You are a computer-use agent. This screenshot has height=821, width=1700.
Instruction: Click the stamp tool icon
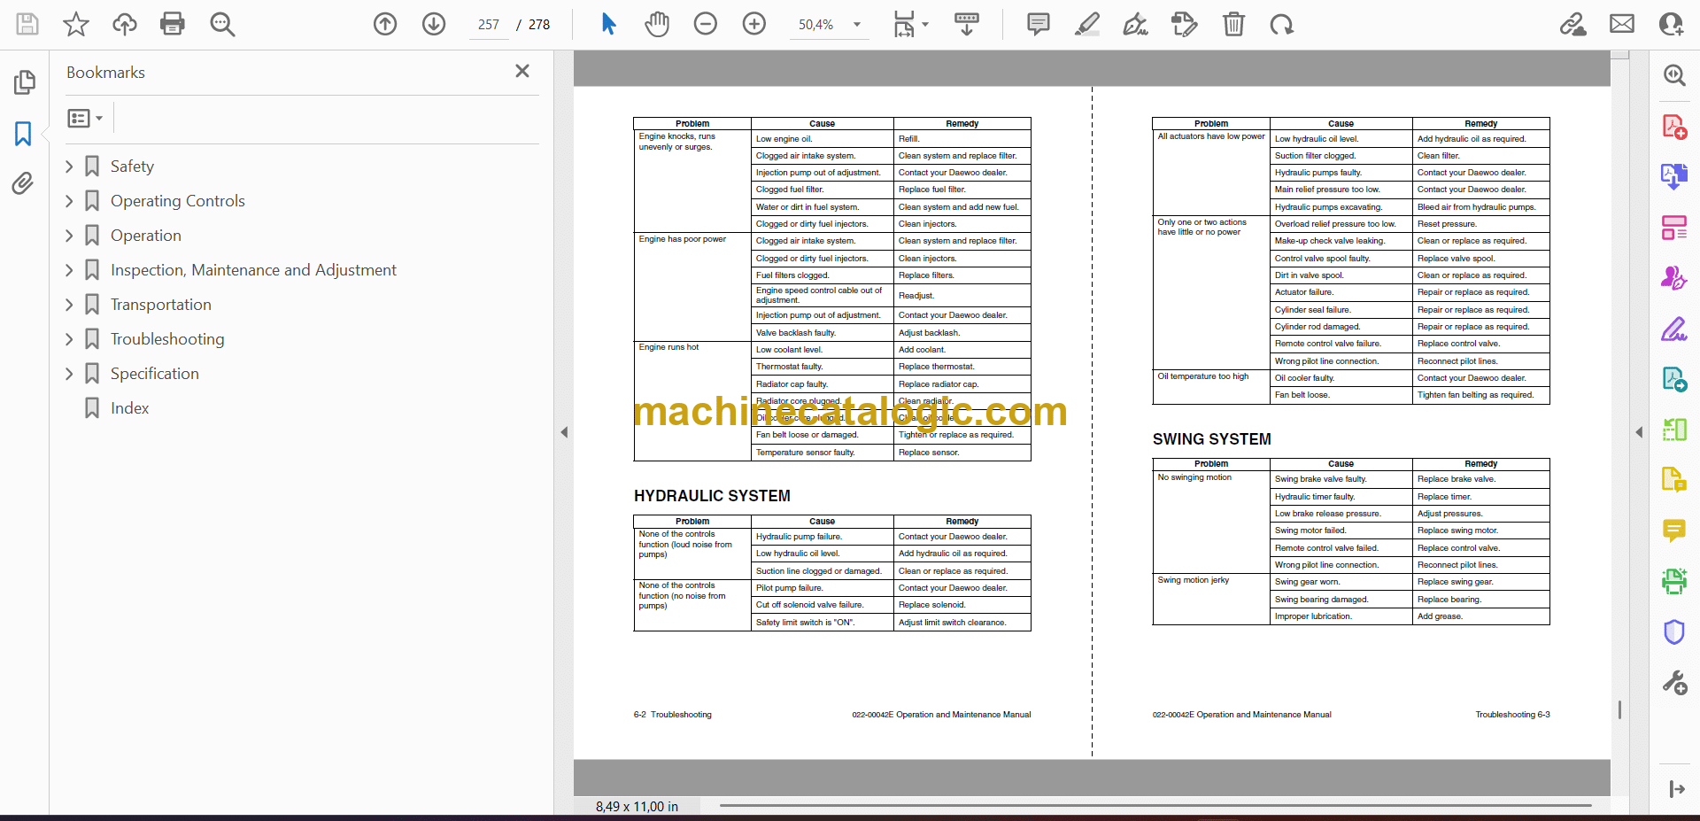pyautogui.click(x=1185, y=24)
